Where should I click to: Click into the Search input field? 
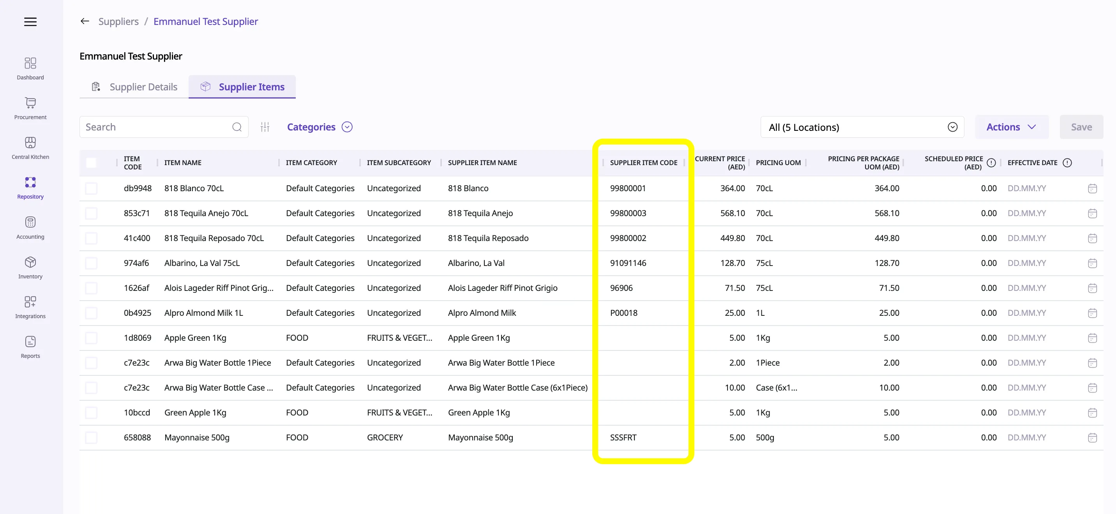pos(156,127)
